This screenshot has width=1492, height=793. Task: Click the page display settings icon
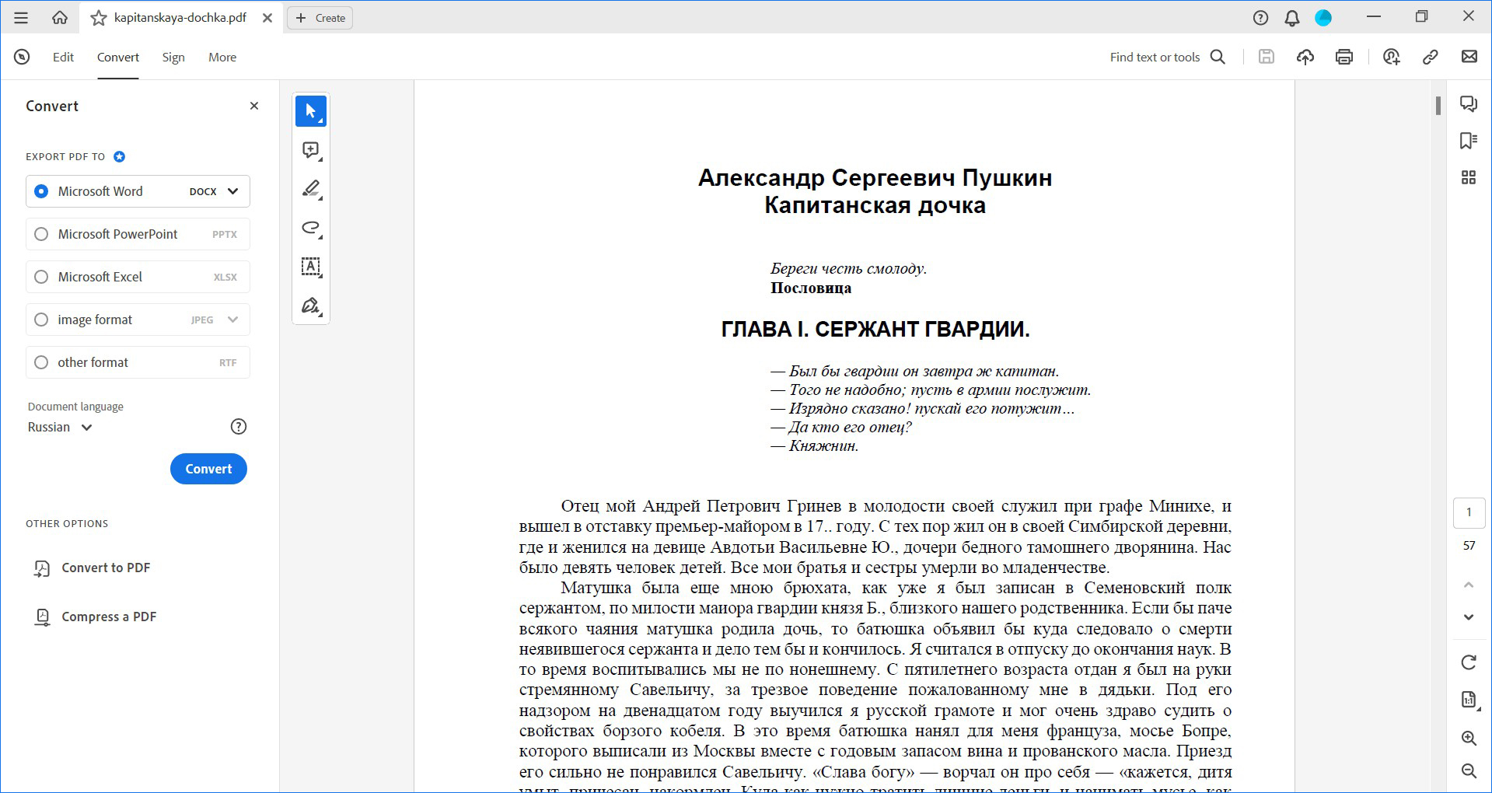(x=1469, y=700)
